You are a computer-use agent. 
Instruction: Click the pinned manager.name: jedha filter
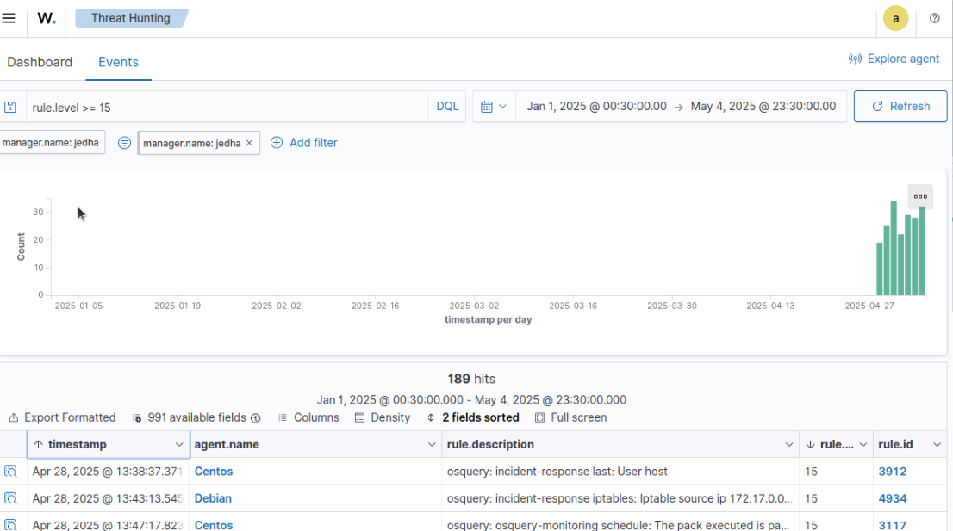(x=51, y=143)
